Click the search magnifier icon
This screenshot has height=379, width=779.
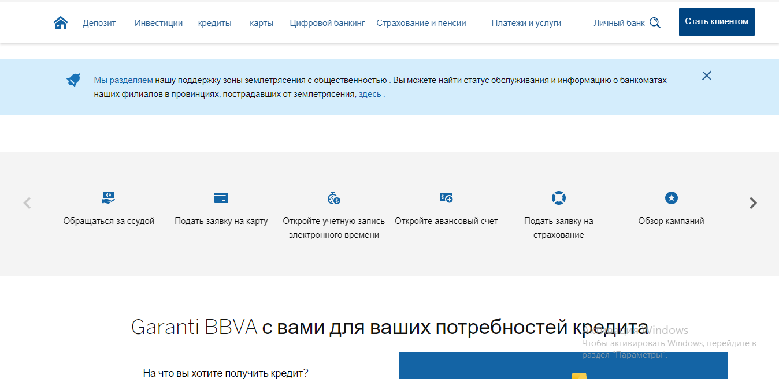[x=655, y=23]
